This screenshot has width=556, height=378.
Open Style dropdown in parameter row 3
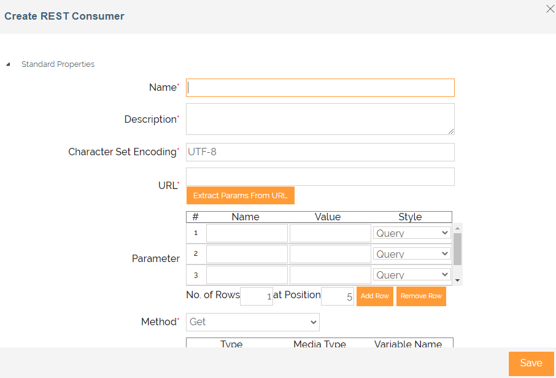pos(412,275)
